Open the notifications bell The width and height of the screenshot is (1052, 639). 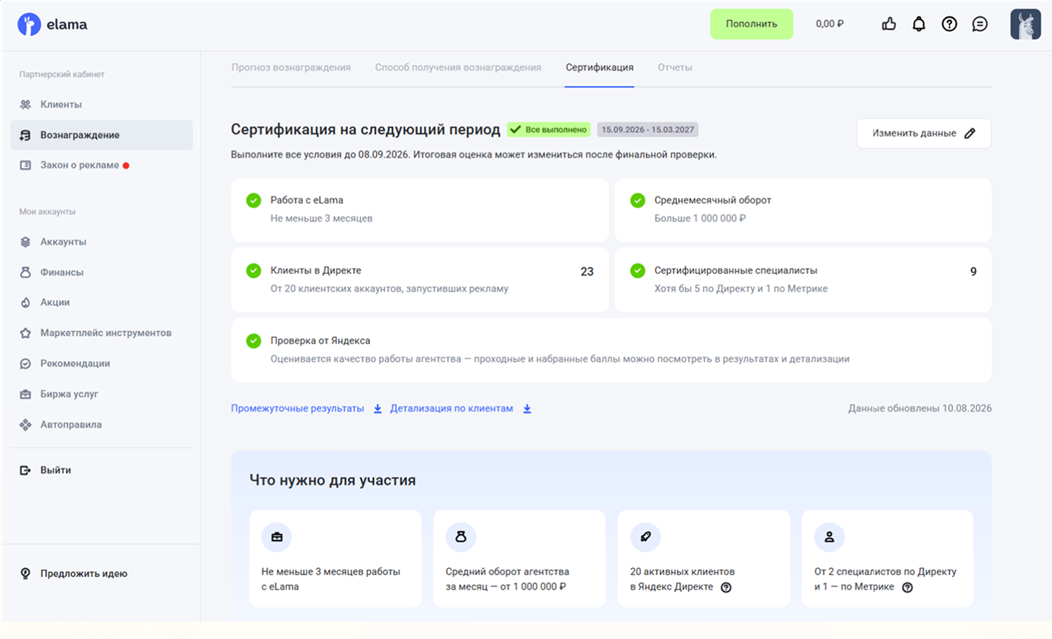(x=919, y=24)
